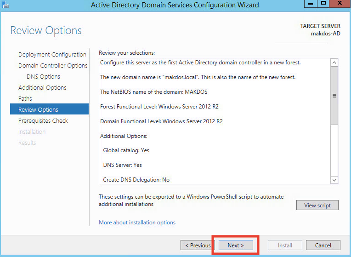Viewport: 351px width, 257px height.
Task: Click the Previous button
Action: pyautogui.click(x=198, y=245)
